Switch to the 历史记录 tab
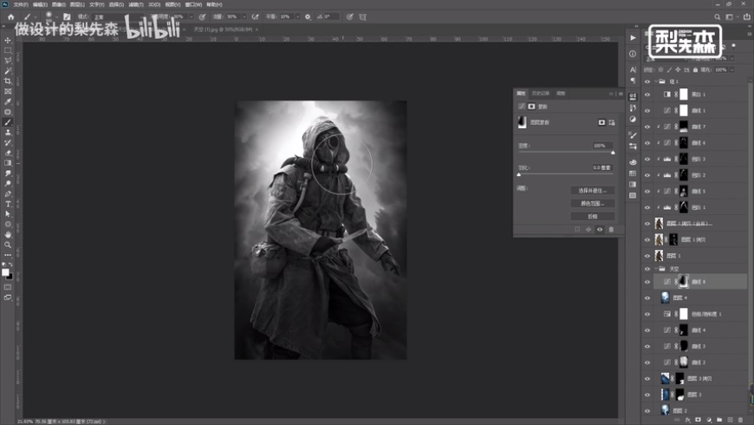Viewport: 754px width, 425px height. (541, 94)
